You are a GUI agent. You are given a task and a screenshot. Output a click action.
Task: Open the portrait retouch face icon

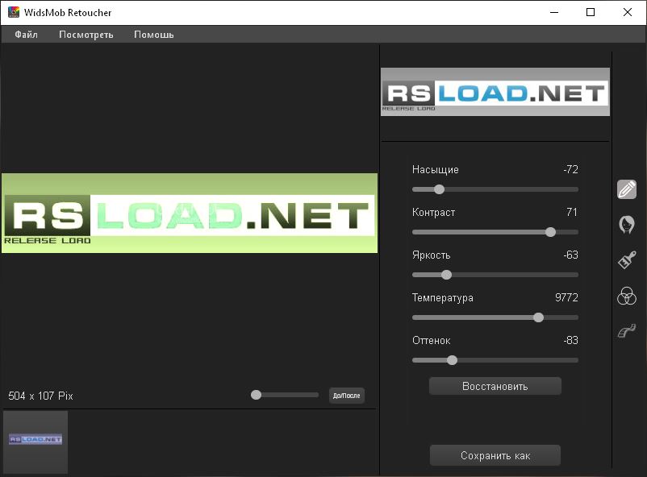[x=626, y=225]
